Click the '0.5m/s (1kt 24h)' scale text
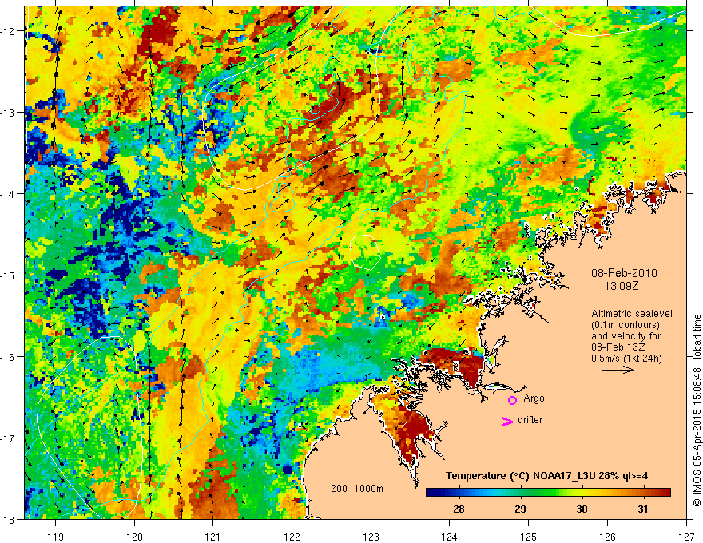 [626, 359]
